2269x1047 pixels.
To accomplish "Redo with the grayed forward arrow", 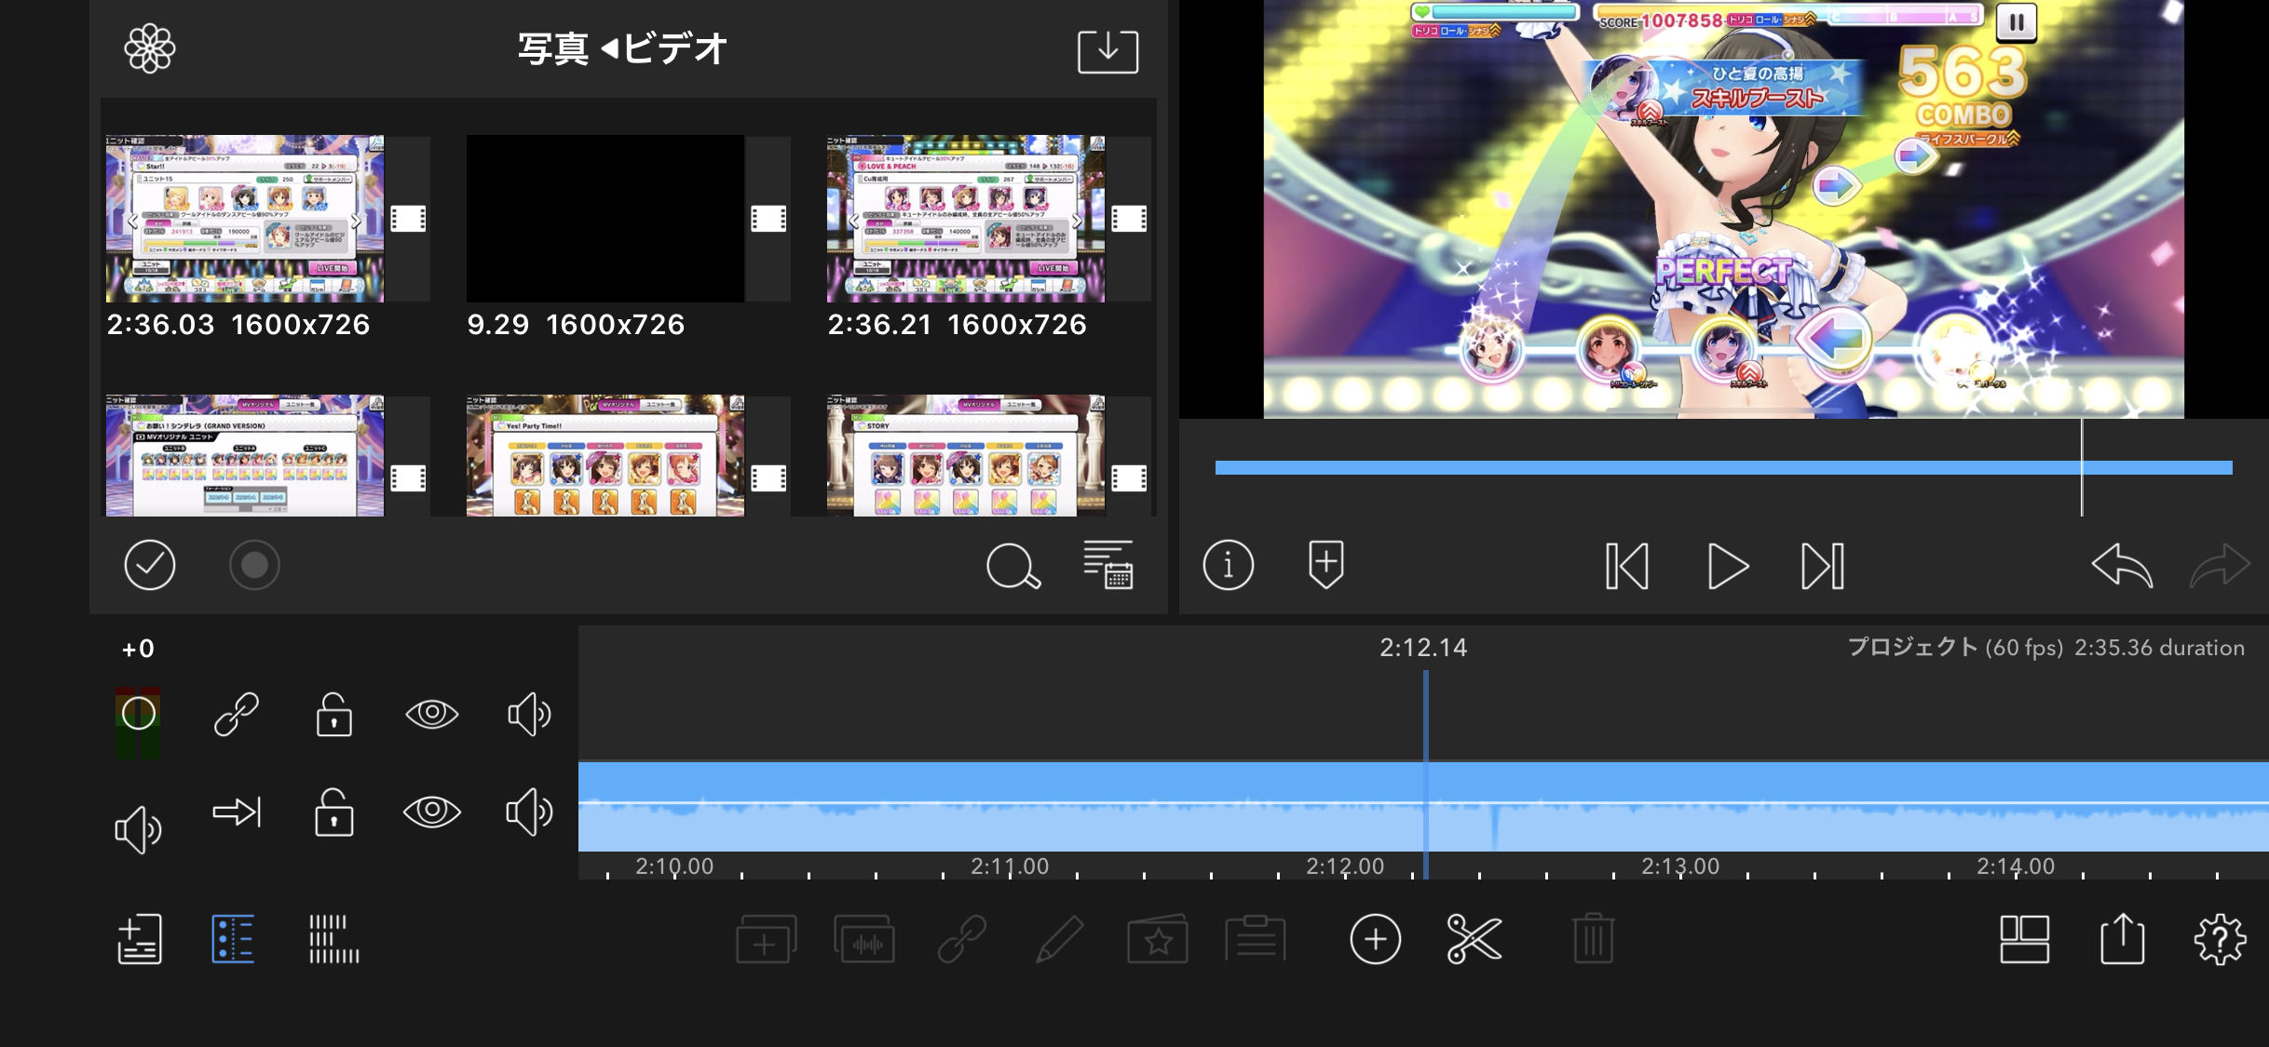I will [2220, 566].
